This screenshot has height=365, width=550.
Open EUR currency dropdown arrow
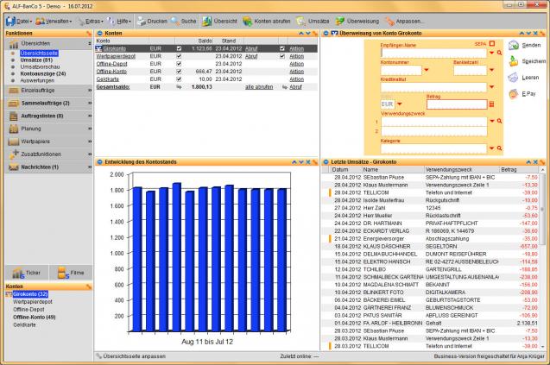coord(400,104)
